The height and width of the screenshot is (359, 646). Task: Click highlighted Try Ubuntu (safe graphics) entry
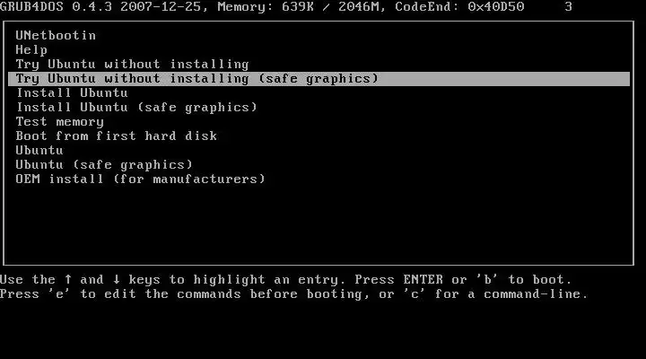click(319, 79)
